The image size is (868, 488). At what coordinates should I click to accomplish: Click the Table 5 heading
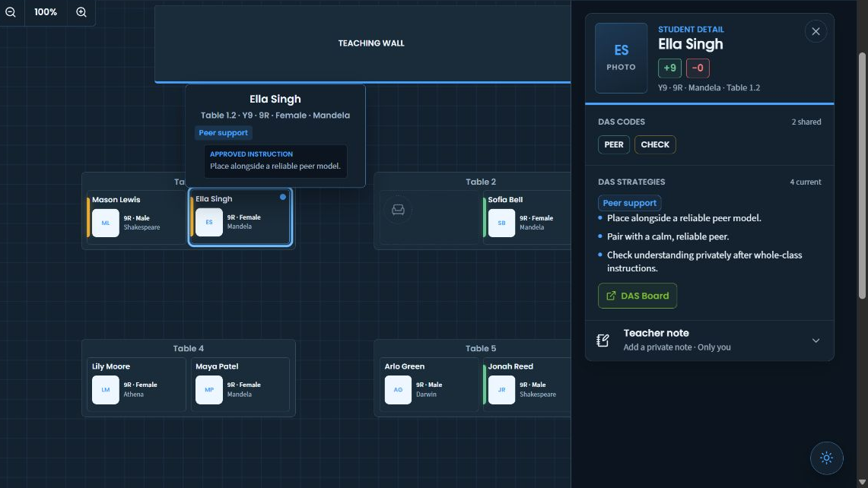tap(481, 348)
